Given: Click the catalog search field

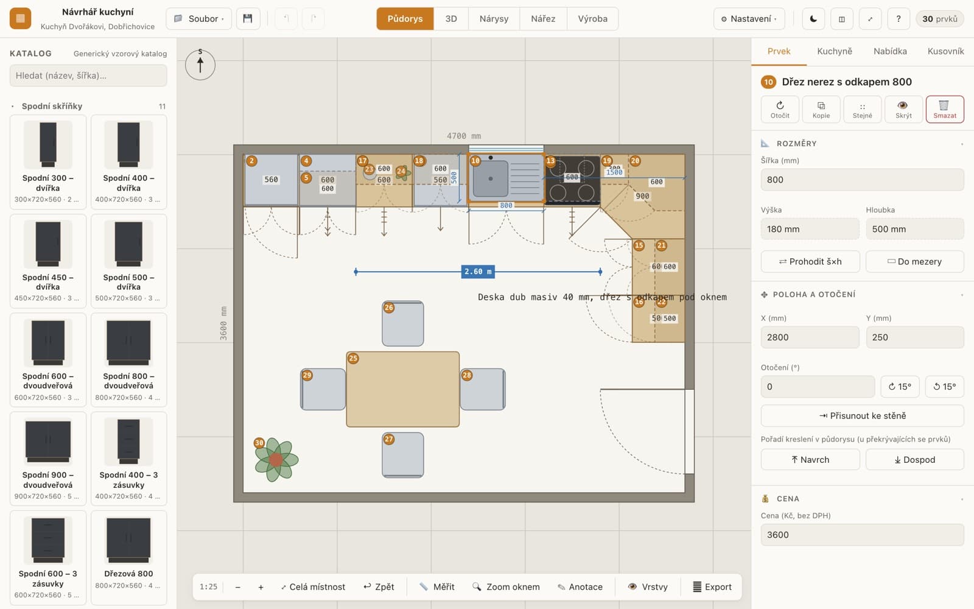Looking at the screenshot, I should coord(88,76).
